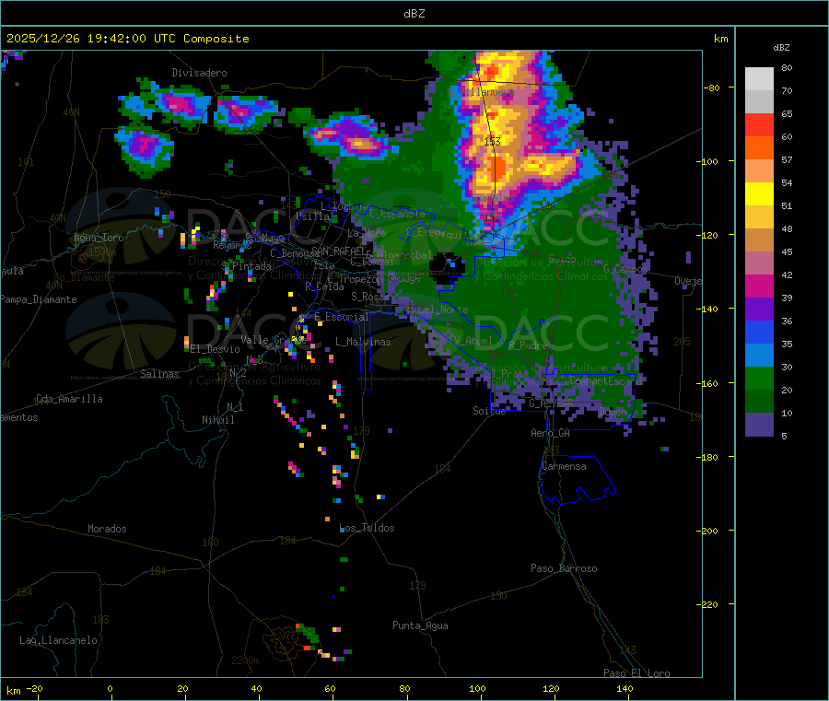The width and height of the screenshot is (829, 701).
Task: Click the 'km' unit label in the upper right corner
Action: click(720, 39)
